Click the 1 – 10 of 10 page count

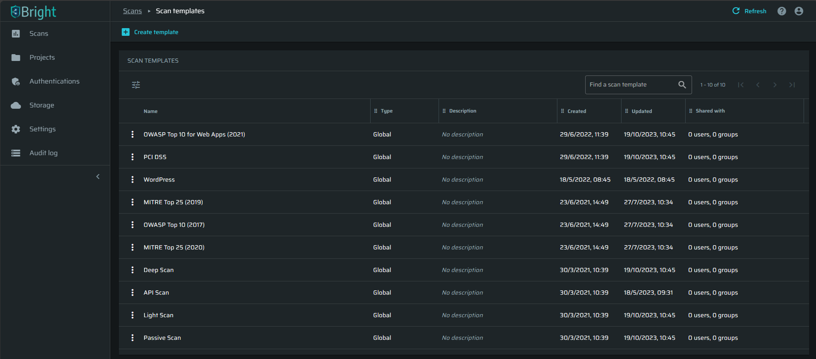point(713,85)
